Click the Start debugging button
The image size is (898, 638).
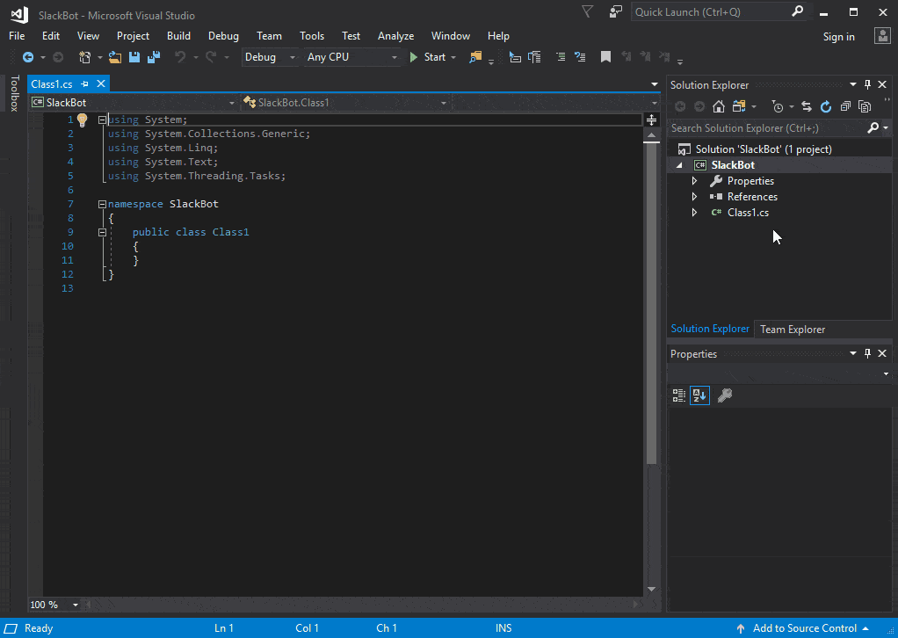pyautogui.click(x=429, y=57)
